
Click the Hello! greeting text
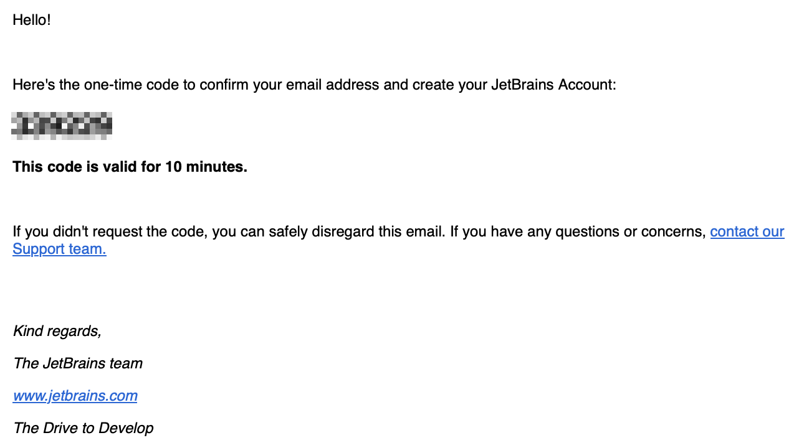(x=31, y=20)
